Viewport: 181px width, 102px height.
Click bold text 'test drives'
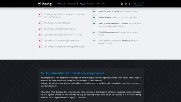click(127, 41)
